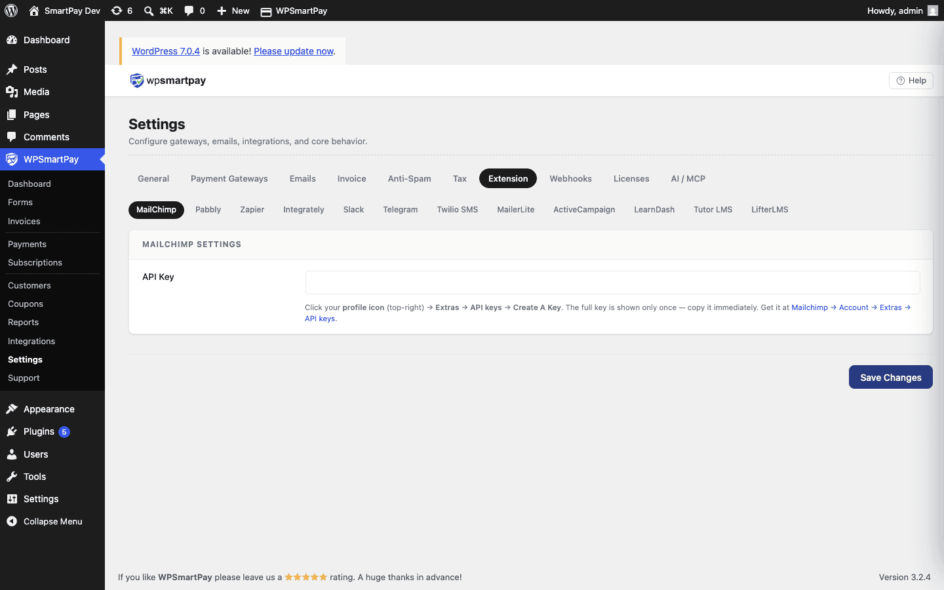Follow the WordPress 7.0.4 link
Image resolution: width=944 pixels, height=590 pixels.
click(166, 51)
